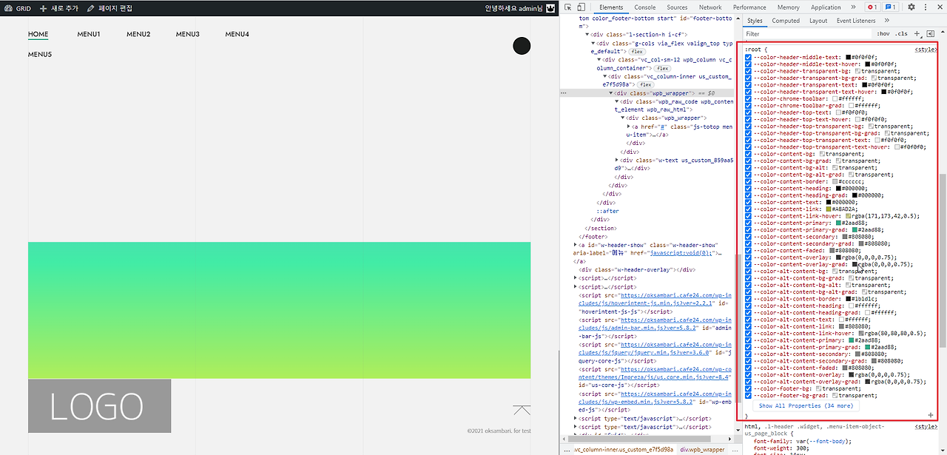Select MENU1 navigation link

[x=89, y=34]
